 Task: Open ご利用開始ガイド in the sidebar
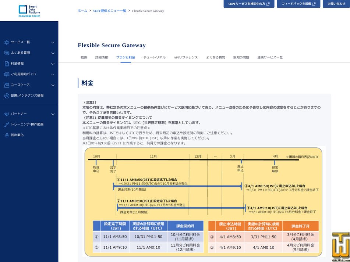24,74
